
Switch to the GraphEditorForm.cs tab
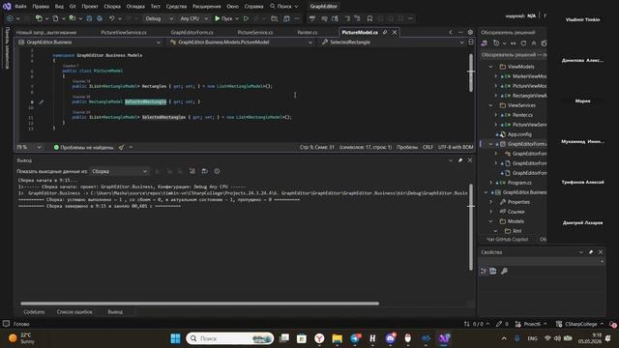coord(192,32)
